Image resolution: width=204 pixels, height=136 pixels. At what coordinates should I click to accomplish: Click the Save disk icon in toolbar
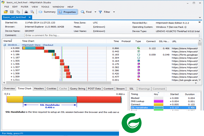click(12, 12)
